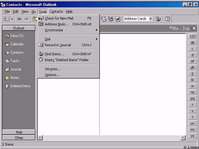The image size is (199, 149).
Task: Switch to the Other group
Action: pyautogui.click(x=19, y=138)
